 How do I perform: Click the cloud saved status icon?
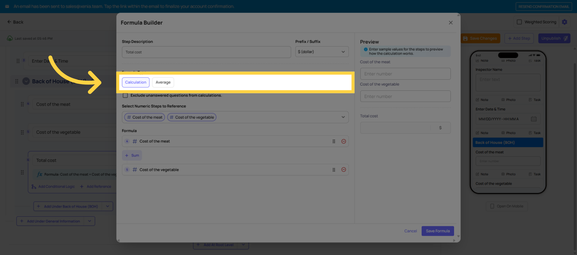(10, 38)
